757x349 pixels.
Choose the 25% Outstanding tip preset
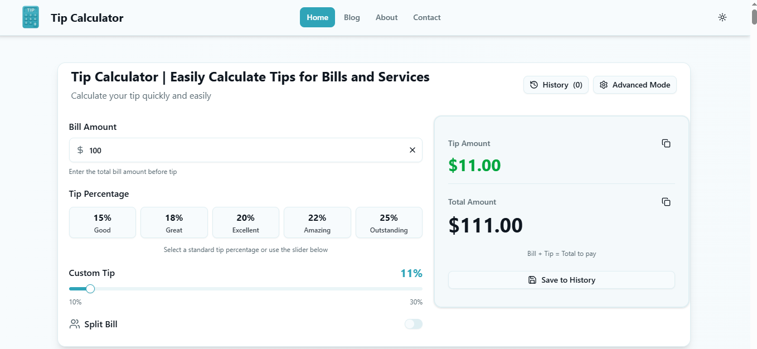389,222
